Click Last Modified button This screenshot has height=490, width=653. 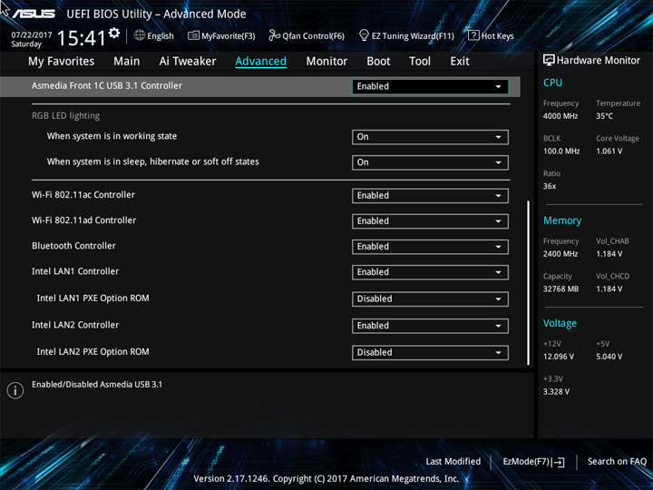tap(453, 462)
